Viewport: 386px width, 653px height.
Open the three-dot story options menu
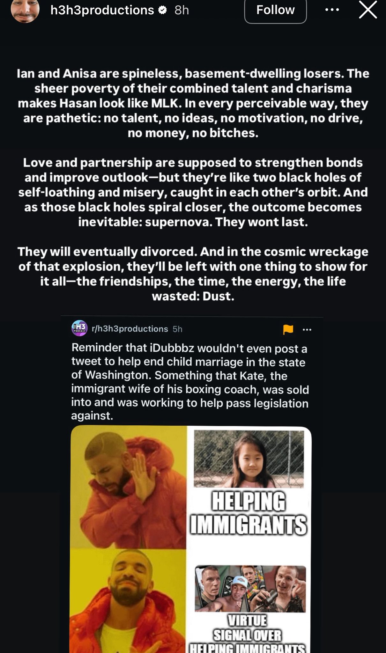coord(332,10)
